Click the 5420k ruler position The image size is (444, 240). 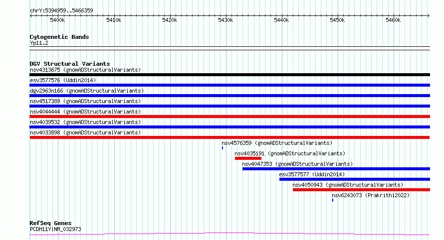click(170, 20)
